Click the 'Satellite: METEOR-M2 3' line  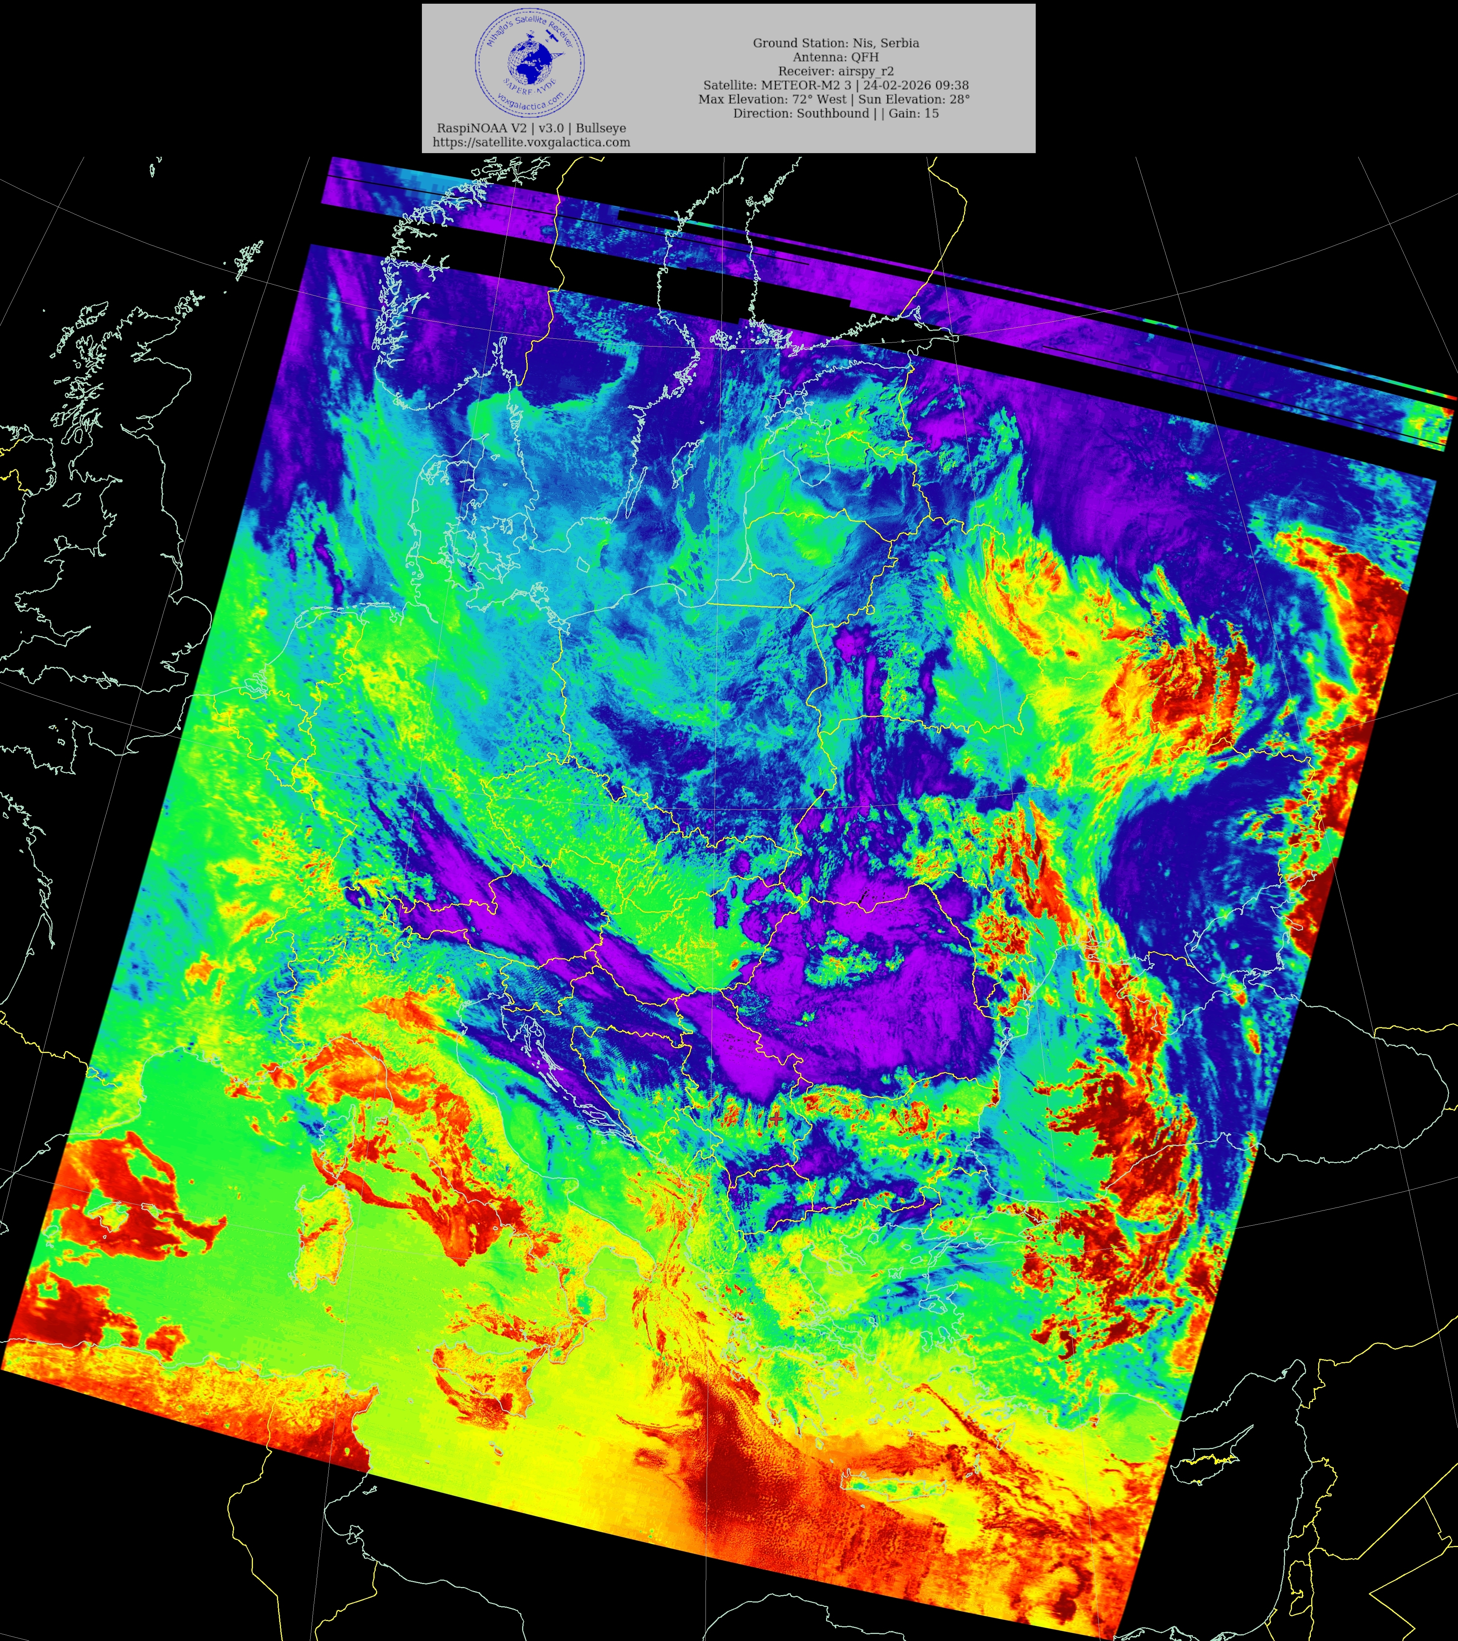coord(778,85)
